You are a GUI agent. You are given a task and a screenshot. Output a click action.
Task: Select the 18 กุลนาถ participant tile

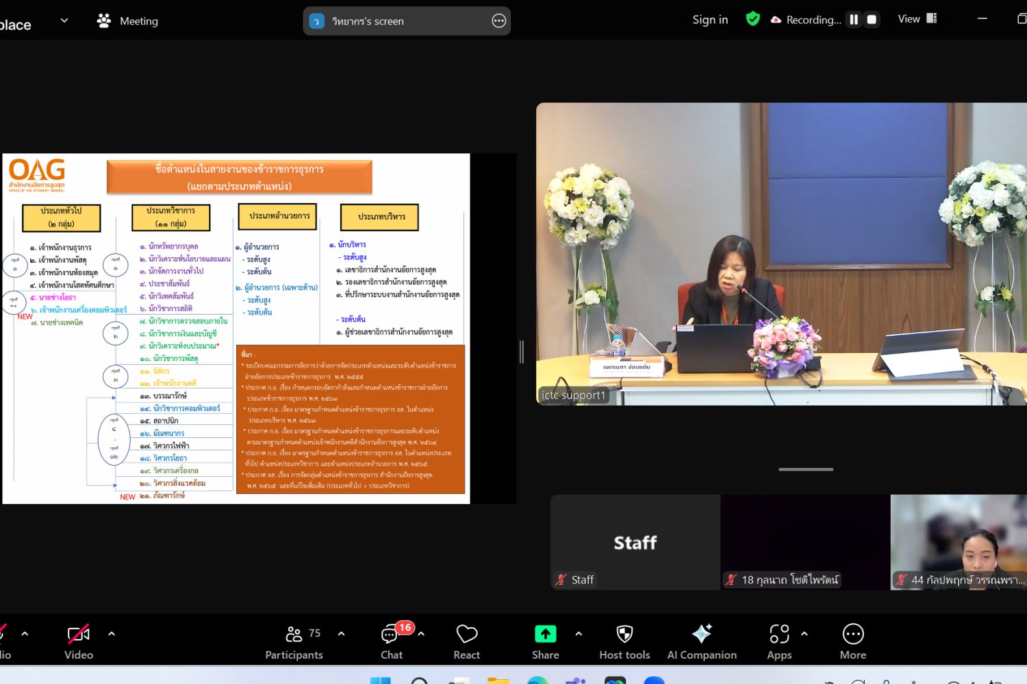pos(805,542)
